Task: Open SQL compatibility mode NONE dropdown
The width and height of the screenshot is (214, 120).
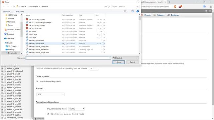Action: click(x=77, y=109)
